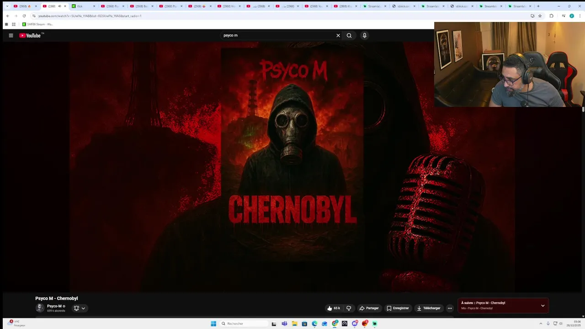The width and height of the screenshot is (585, 329).
Task: Open Streamlabs from the taskbar
Action: (x=375, y=324)
